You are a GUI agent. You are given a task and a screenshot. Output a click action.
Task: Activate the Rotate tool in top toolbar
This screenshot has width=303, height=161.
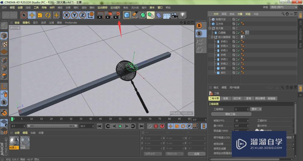[48, 15]
